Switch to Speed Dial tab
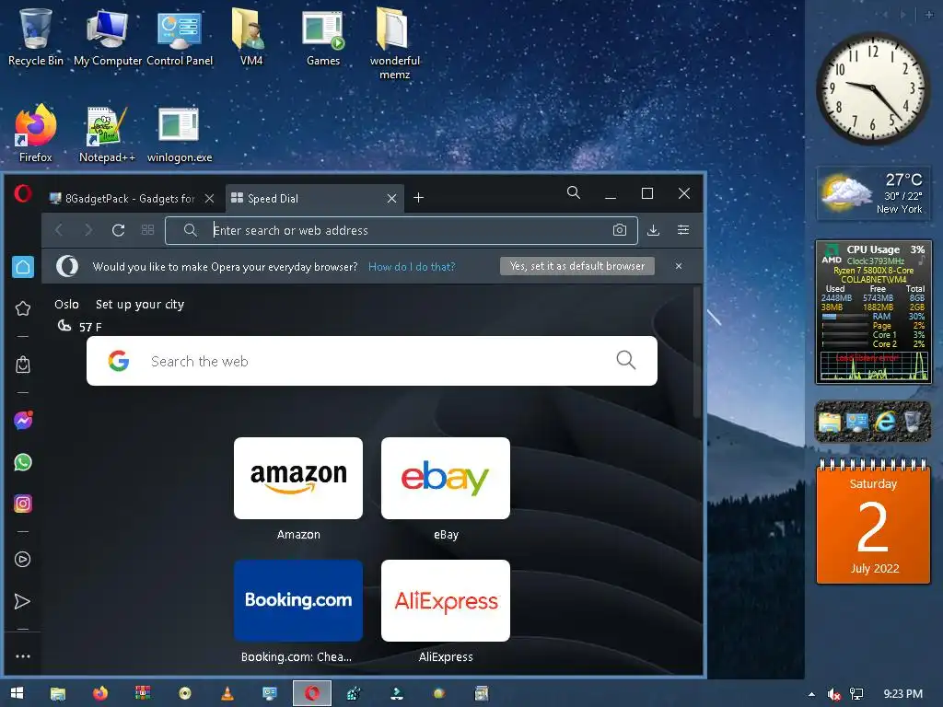Screen dimensions: 943x707 (x=307, y=199)
